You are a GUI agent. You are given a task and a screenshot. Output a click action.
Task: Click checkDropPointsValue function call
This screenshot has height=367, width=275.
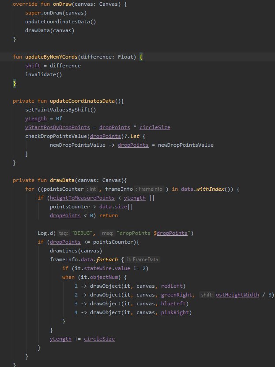(x=56, y=136)
